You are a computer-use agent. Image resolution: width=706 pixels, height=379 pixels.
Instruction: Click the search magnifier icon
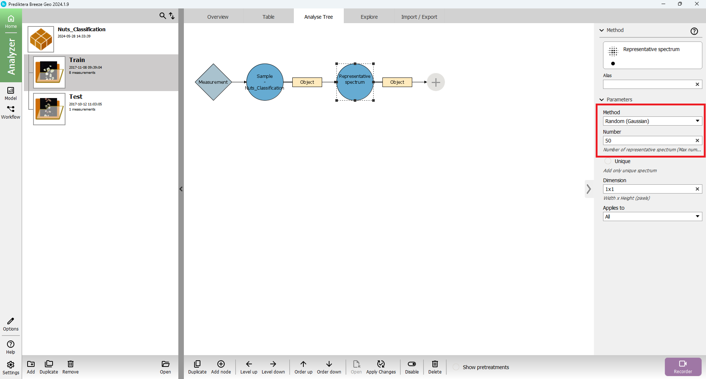(163, 16)
